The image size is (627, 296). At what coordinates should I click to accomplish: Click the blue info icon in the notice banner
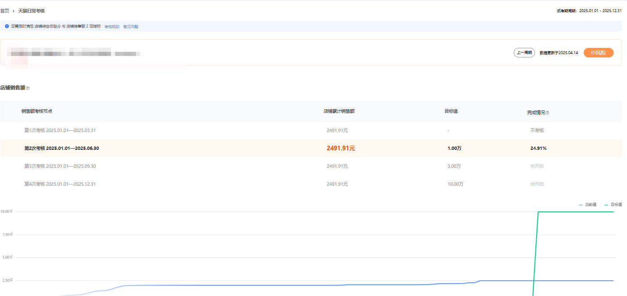coord(7,26)
